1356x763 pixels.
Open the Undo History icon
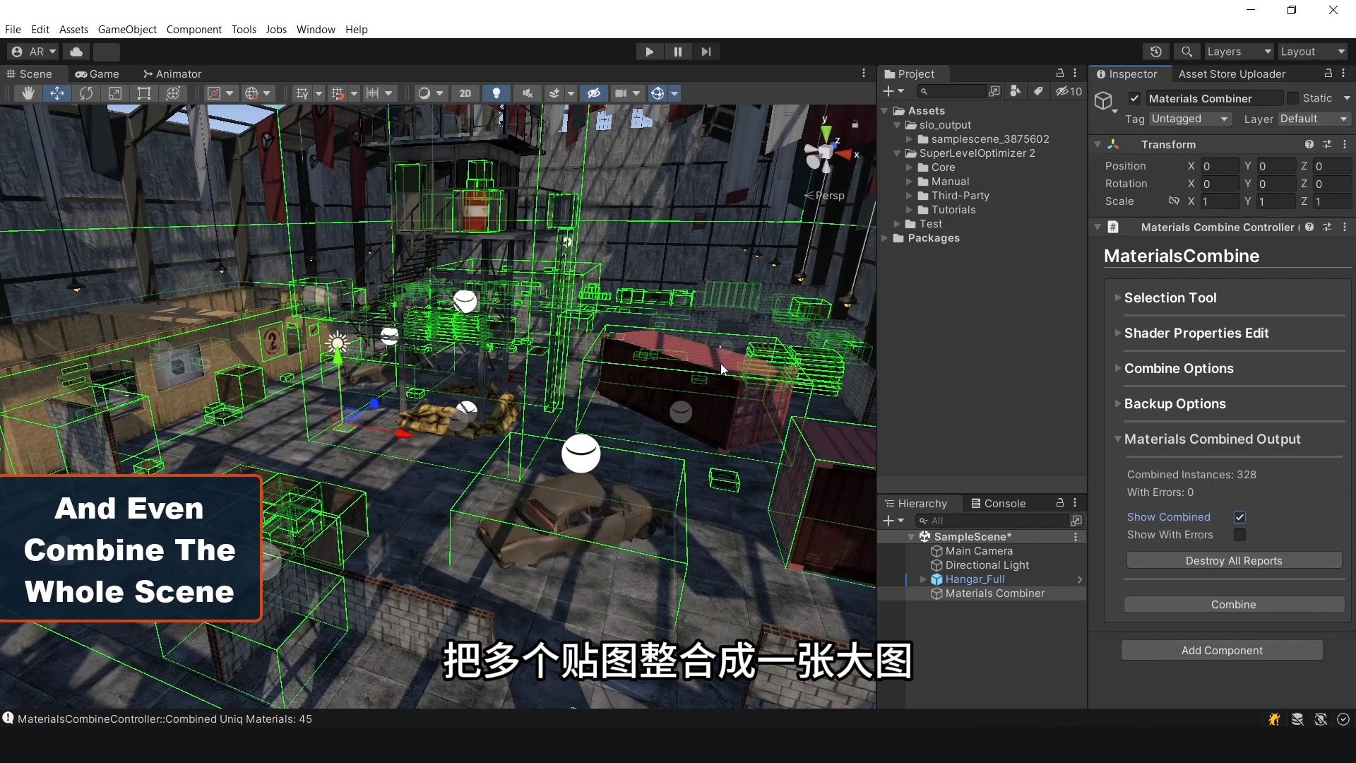(1156, 52)
